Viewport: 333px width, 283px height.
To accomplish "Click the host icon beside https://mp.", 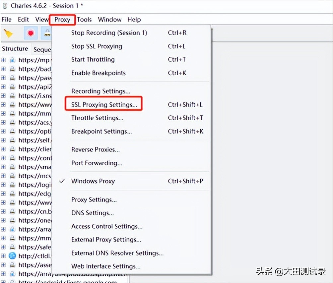I will click(x=12, y=60).
